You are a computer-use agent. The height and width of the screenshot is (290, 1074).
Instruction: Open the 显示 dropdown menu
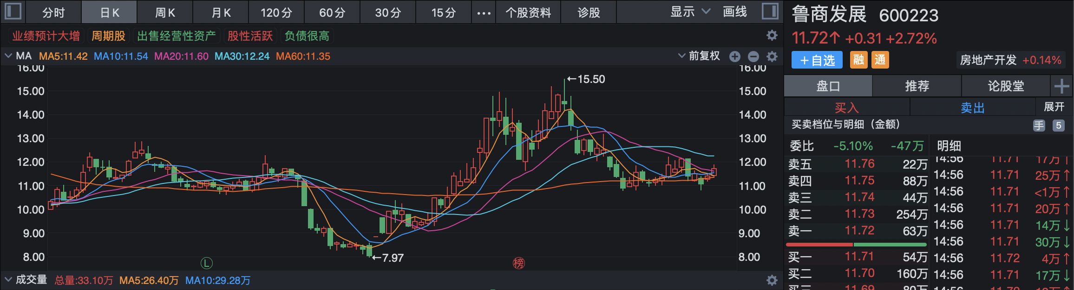pos(689,12)
